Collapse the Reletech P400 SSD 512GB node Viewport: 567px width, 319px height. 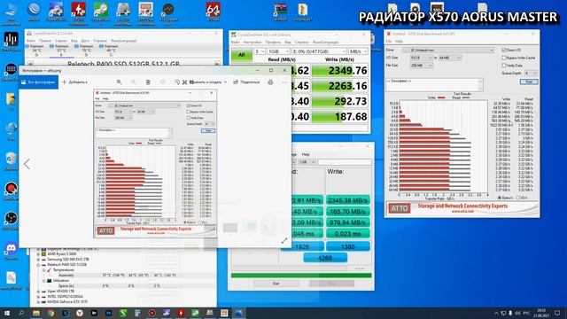38,264
